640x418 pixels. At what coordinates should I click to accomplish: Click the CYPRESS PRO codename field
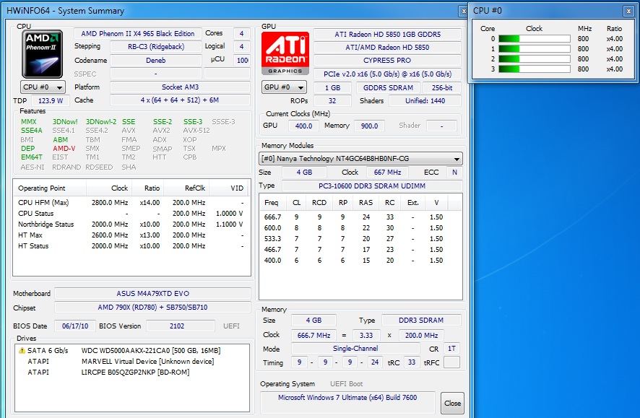coord(387,61)
